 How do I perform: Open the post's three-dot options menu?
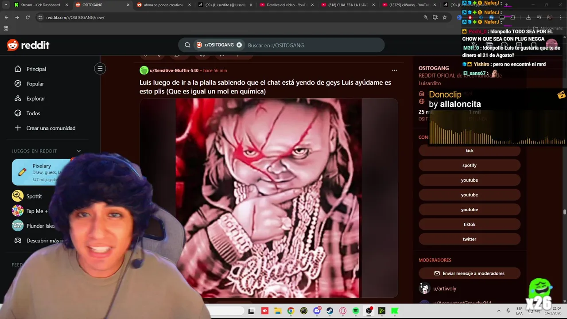[394, 70]
